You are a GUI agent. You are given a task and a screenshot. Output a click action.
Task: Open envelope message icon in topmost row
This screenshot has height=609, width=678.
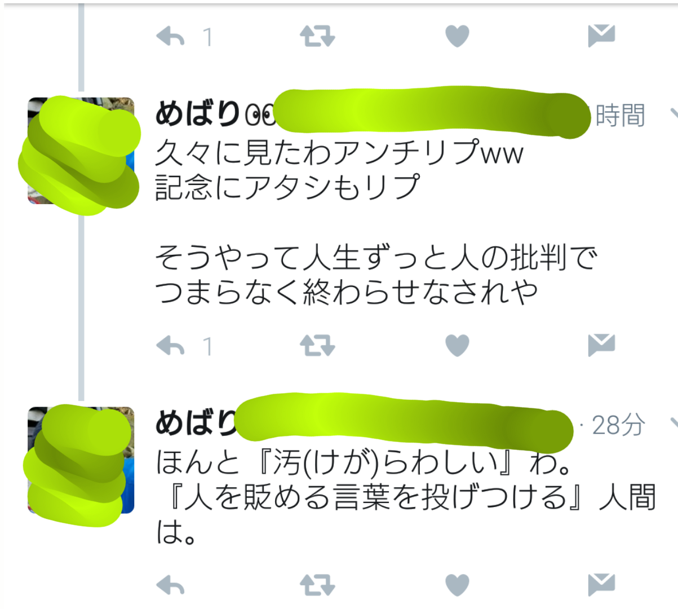(601, 36)
